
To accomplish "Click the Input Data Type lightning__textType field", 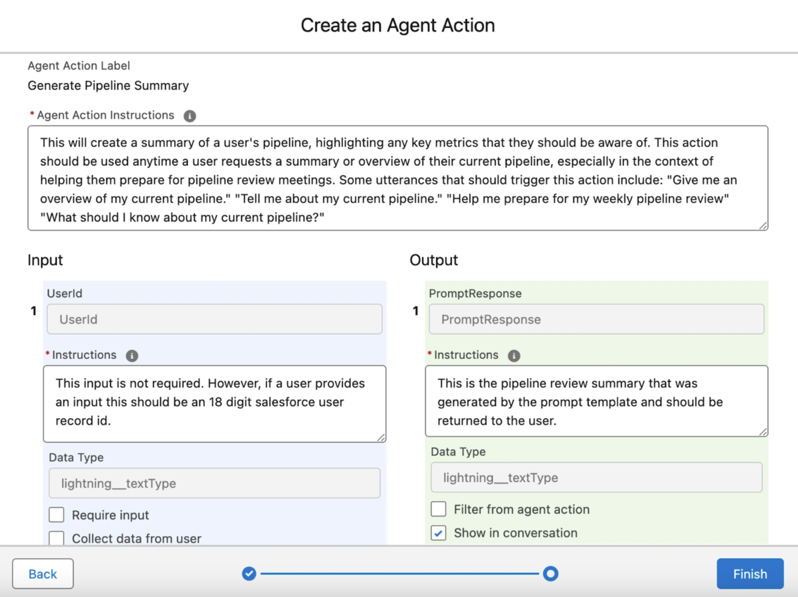I will point(214,483).
